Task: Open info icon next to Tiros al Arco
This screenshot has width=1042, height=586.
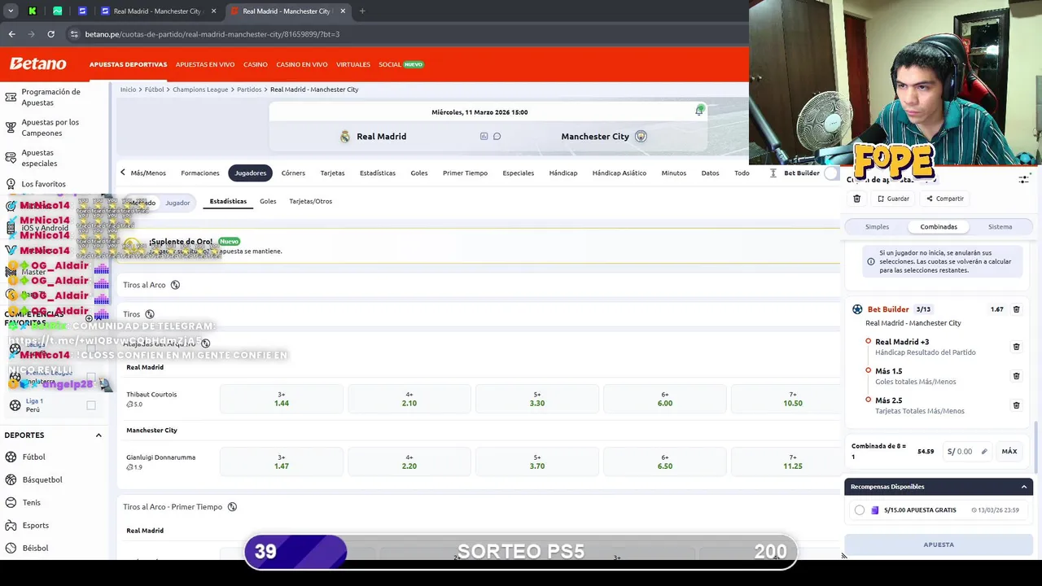Action: click(x=175, y=285)
